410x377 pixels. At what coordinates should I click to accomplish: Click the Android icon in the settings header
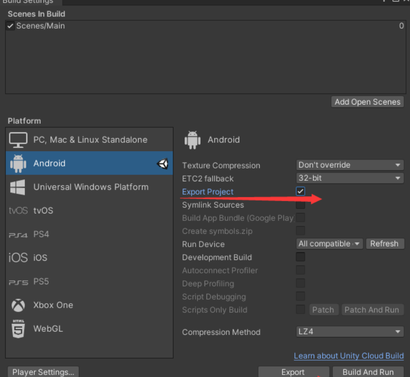click(x=193, y=140)
